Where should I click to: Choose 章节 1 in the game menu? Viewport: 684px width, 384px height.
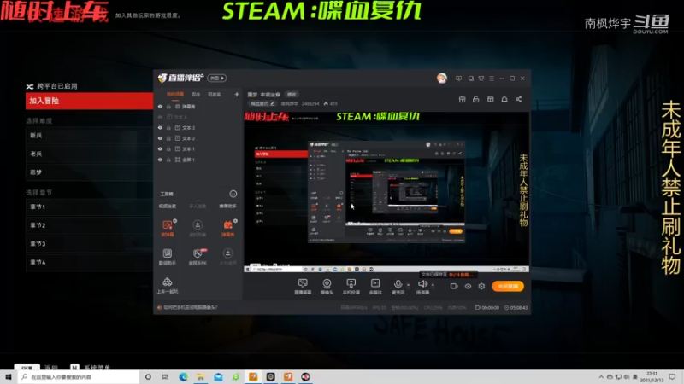pyautogui.click(x=89, y=207)
